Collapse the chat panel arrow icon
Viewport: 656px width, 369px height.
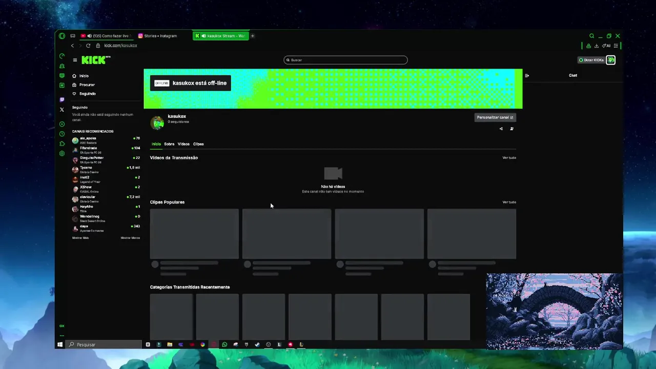(x=527, y=75)
